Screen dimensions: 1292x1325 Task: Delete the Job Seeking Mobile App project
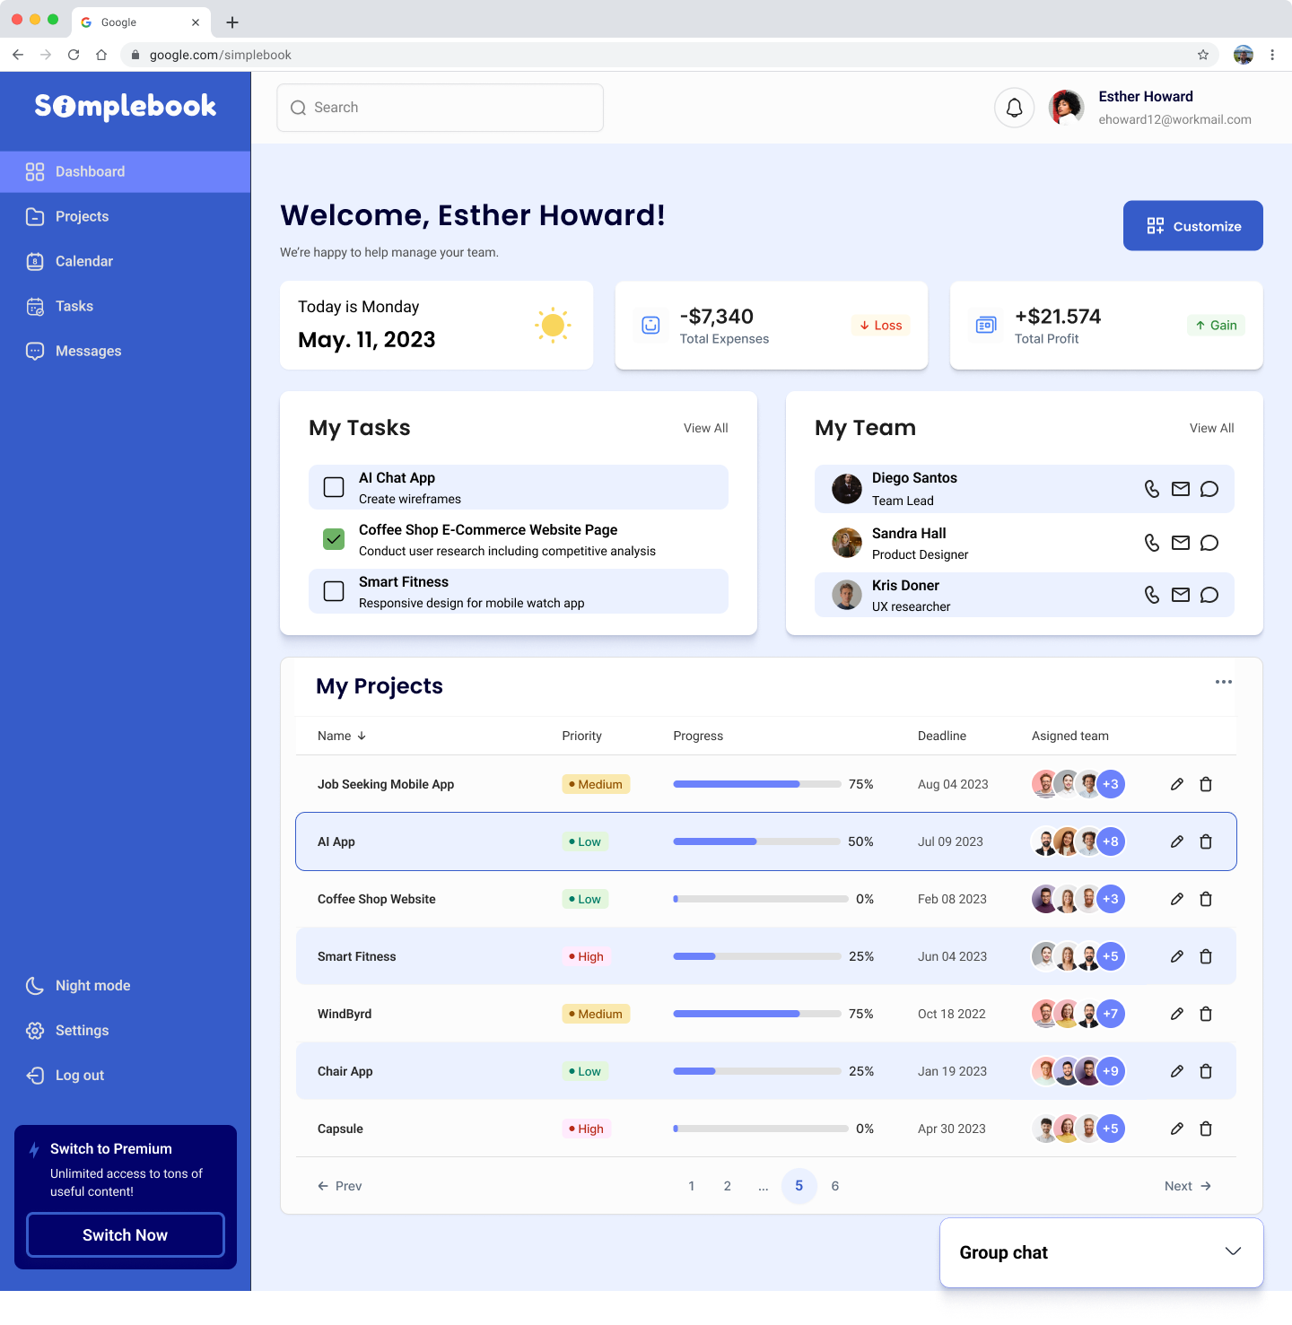click(x=1206, y=784)
